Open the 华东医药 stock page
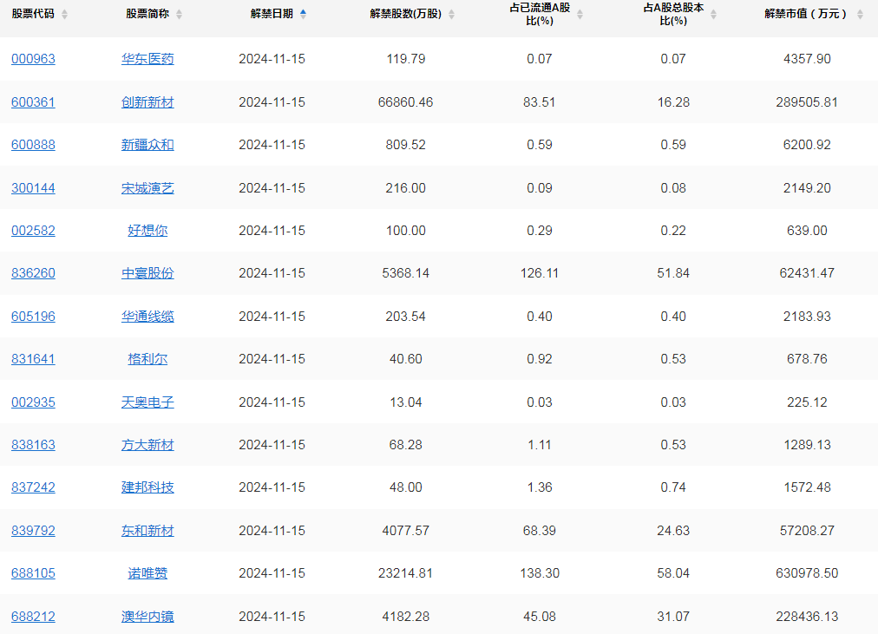 [147, 59]
